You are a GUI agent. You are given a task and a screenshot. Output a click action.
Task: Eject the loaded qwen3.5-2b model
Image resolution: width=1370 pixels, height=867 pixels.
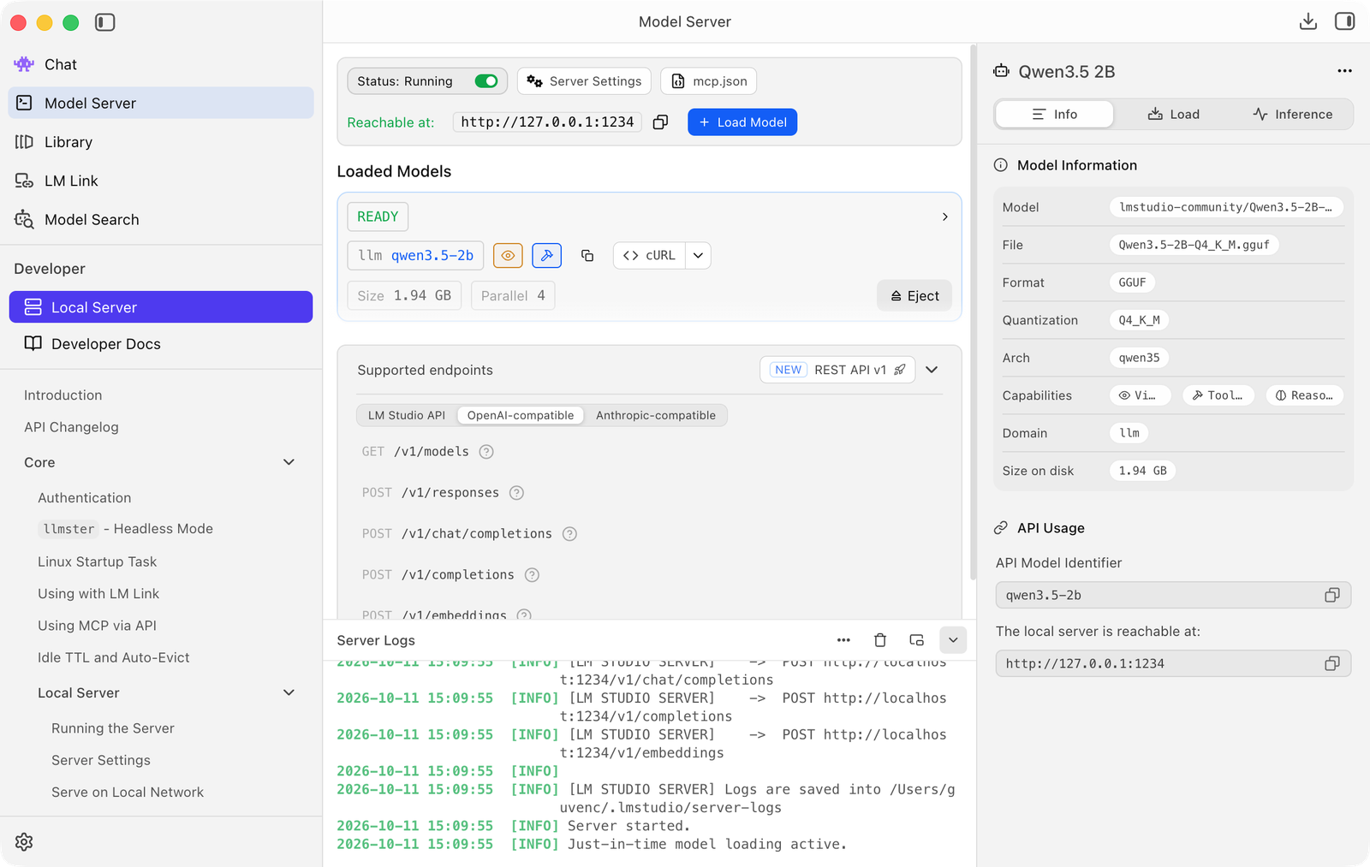click(x=914, y=295)
